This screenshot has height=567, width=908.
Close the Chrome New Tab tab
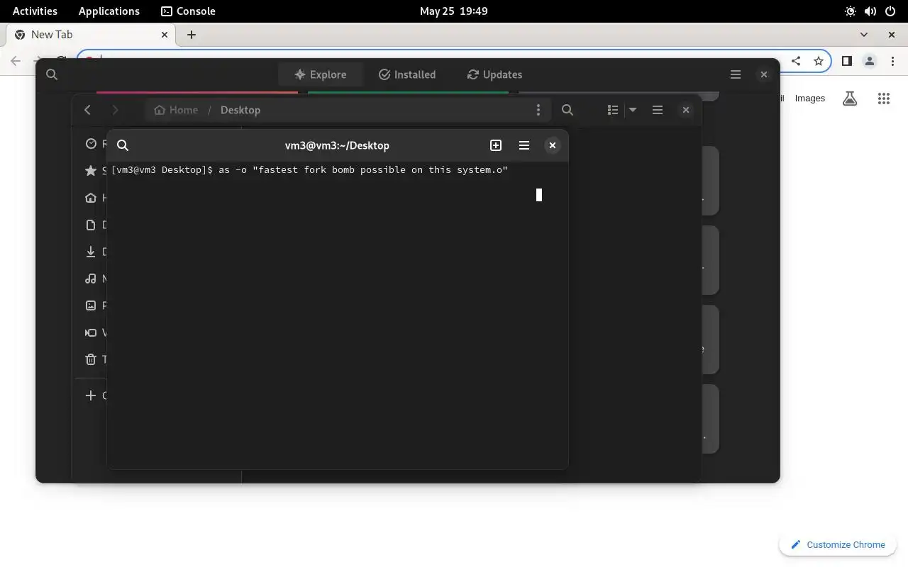(165, 35)
